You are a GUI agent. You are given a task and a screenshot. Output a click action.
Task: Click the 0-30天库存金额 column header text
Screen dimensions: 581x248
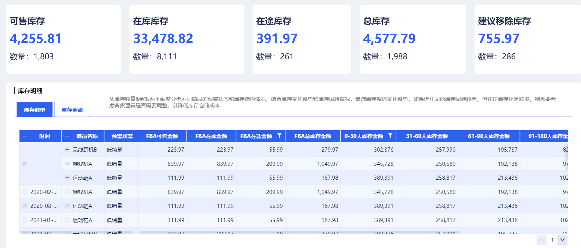(364, 136)
